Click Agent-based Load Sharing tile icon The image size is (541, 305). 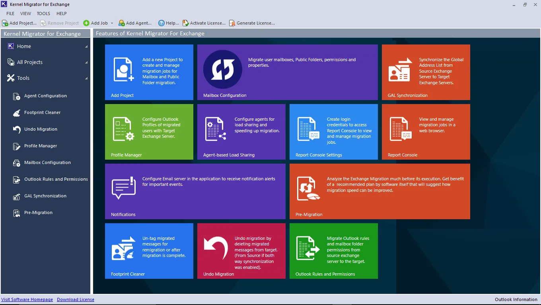point(216,129)
